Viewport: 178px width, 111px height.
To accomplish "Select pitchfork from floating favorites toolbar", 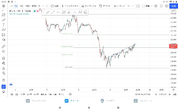I will click(x=48, y=12).
